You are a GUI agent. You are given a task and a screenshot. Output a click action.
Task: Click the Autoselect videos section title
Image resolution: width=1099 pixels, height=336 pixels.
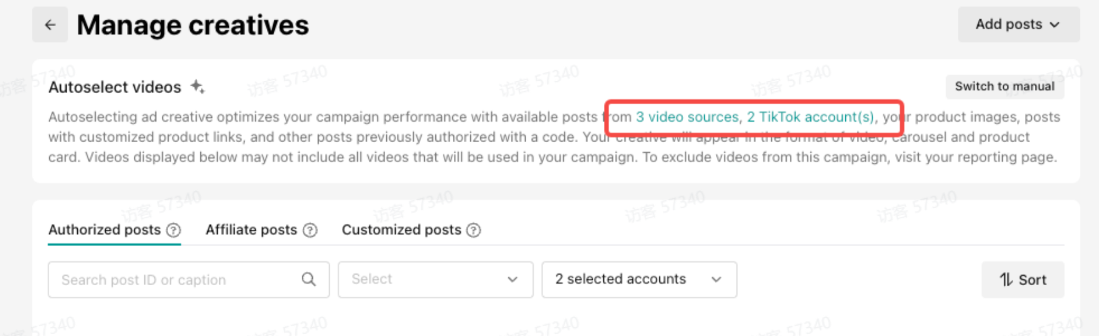pyautogui.click(x=114, y=87)
